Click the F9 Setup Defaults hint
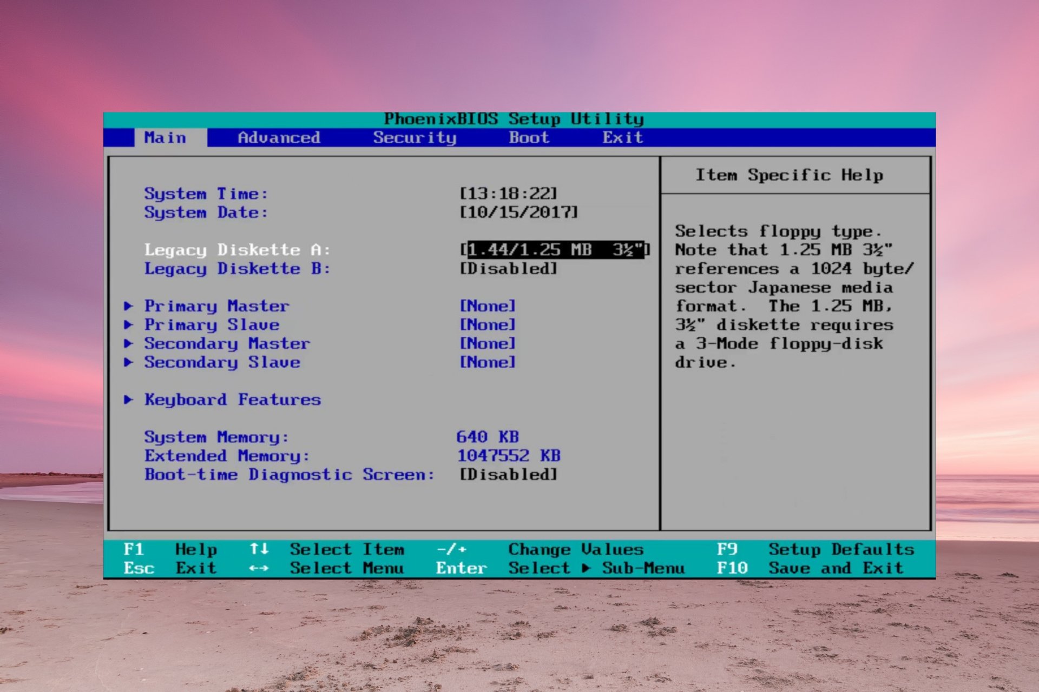The image size is (1039, 692). 816,549
